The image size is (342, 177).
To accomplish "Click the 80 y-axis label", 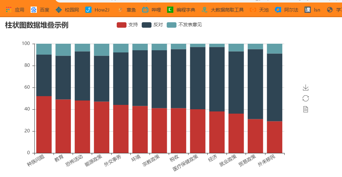I will [27, 65].
